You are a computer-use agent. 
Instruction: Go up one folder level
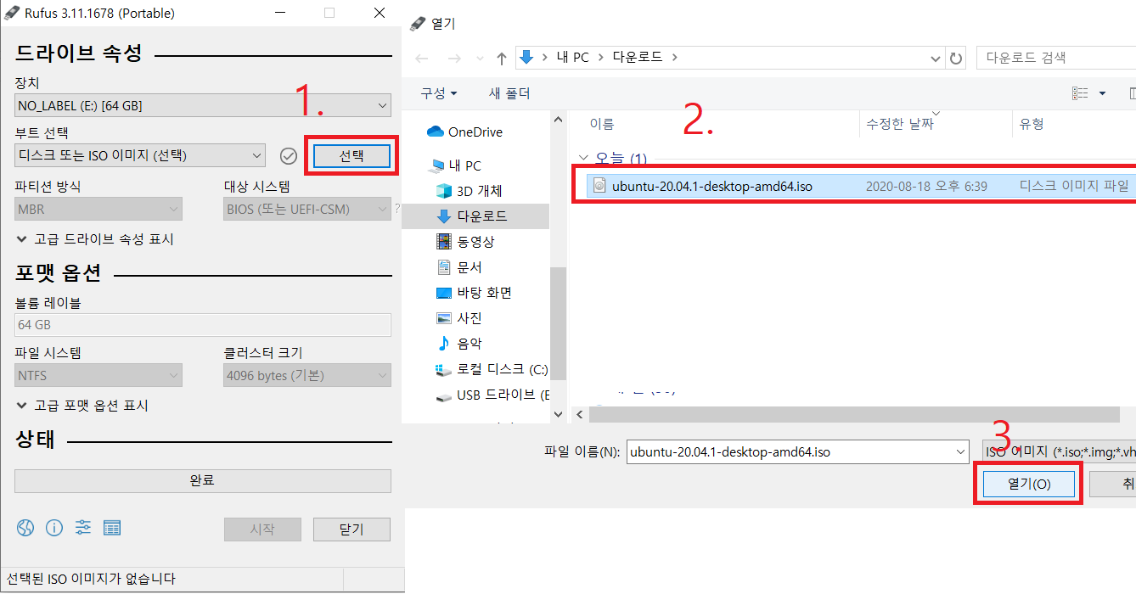pyautogui.click(x=502, y=58)
